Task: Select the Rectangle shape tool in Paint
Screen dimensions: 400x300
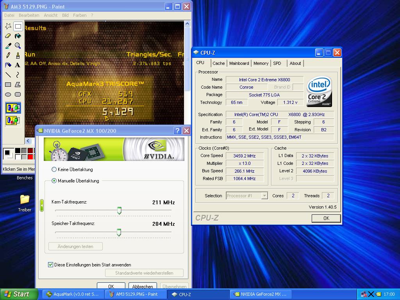Action: tap(8, 84)
